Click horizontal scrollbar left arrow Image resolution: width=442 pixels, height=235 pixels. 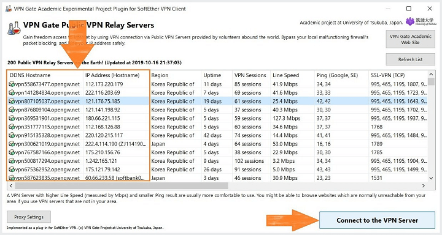pos(11,186)
